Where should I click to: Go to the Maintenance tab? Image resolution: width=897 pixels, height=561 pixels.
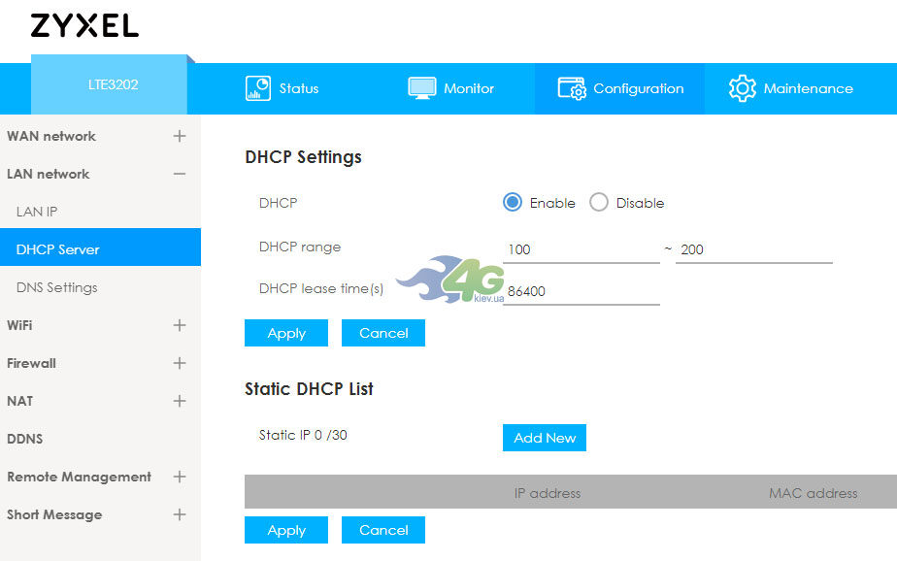point(790,88)
